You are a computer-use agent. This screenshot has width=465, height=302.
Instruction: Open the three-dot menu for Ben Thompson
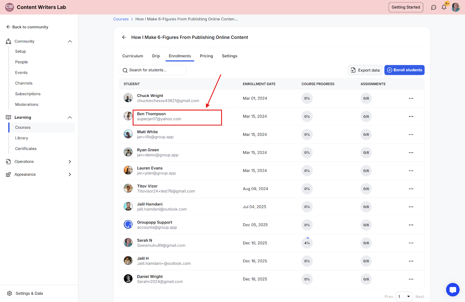[411, 116]
